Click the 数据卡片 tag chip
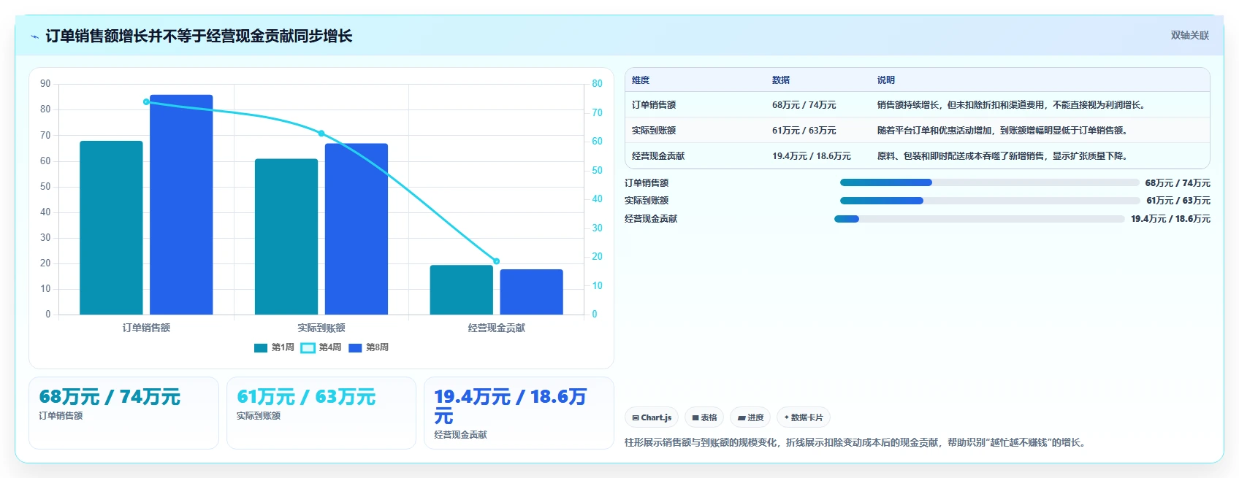Screen dimensions: 1239x478 803,417
